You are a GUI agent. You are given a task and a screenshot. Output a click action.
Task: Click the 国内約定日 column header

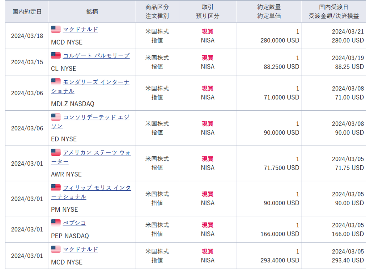pos(27,11)
